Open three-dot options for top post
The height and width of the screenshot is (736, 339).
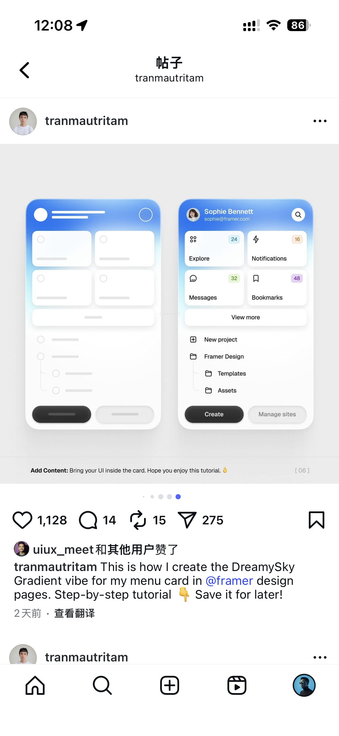click(320, 121)
